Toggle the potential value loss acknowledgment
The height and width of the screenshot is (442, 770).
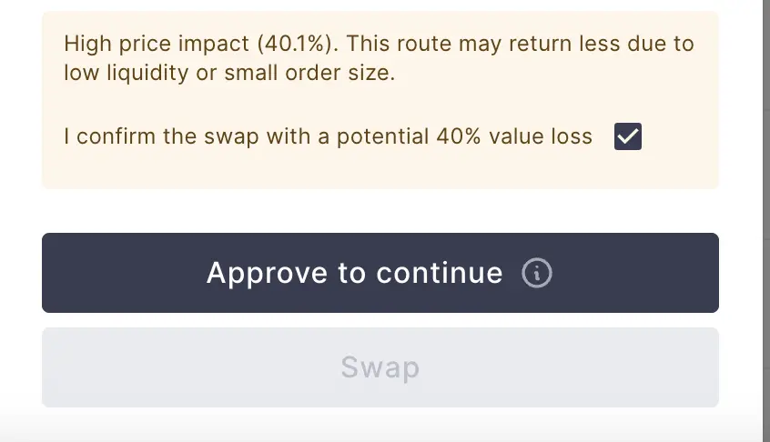click(x=628, y=137)
